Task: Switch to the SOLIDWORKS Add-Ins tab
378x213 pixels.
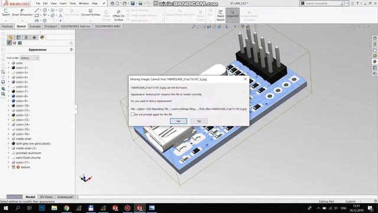Action: click(75, 26)
